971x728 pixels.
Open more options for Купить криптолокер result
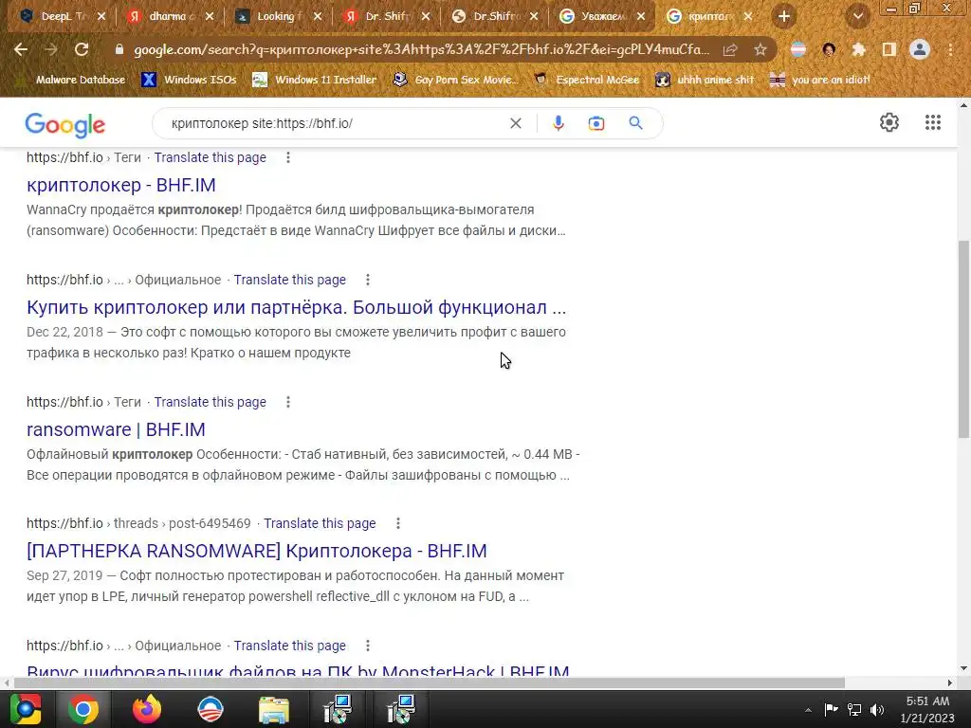(x=368, y=280)
